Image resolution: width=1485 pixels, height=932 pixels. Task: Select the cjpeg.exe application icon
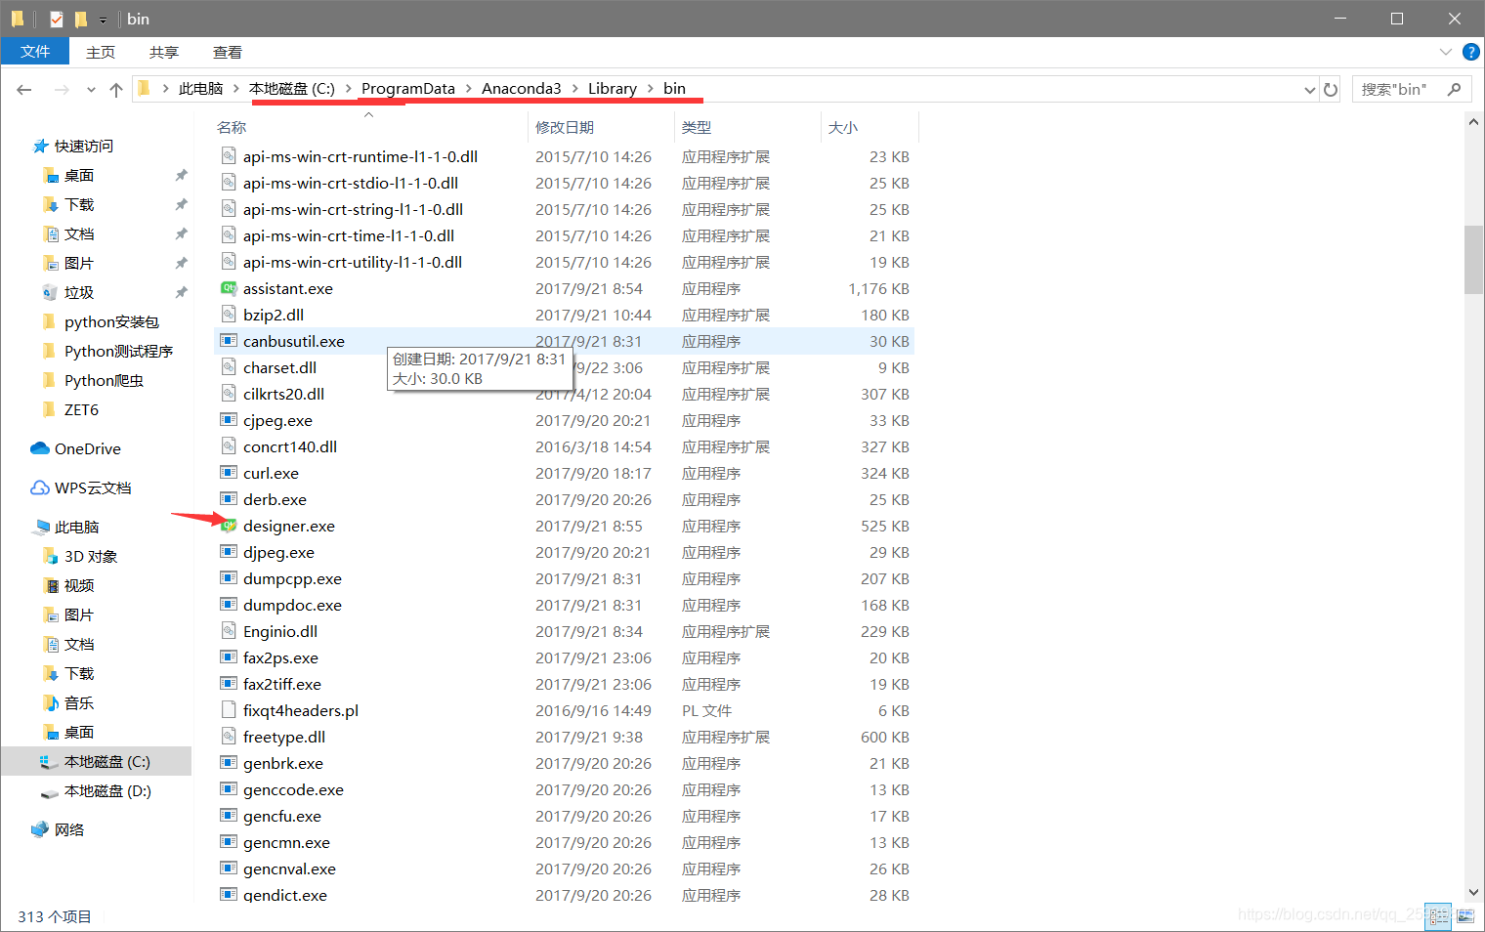pos(229,420)
